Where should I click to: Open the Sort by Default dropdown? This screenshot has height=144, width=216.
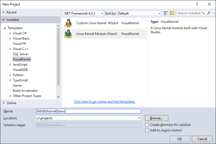(139, 13)
